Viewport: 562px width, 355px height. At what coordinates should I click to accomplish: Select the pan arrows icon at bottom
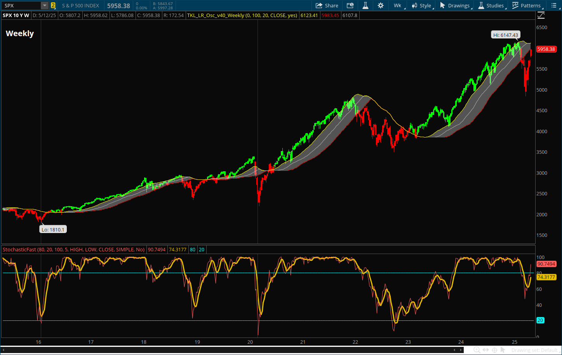(486, 350)
